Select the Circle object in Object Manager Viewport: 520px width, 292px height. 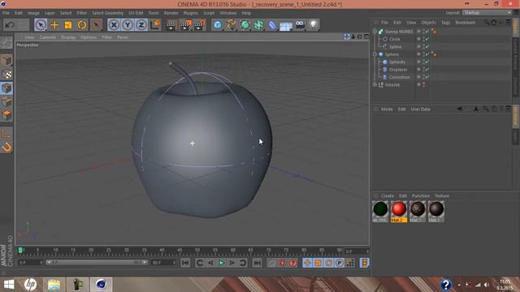click(394, 39)
